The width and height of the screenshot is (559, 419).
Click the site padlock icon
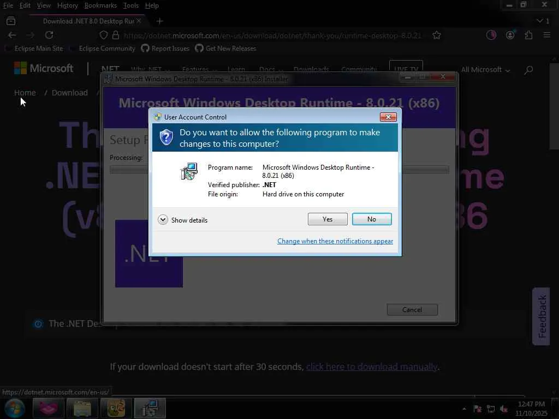(116, 35)
